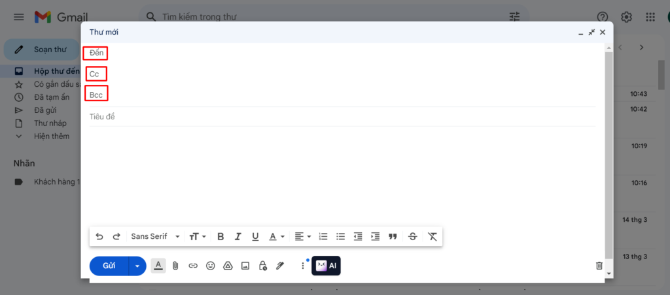Image resolution: width=670 pixels, height=295 pixels.
Task: Launch the AI assistant button
Action: pyautogui.click(x=326, y=266)
